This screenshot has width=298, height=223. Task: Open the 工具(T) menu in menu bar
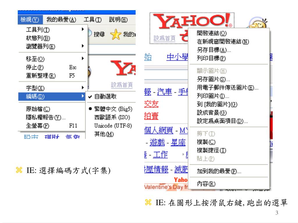tap(93, 19)
